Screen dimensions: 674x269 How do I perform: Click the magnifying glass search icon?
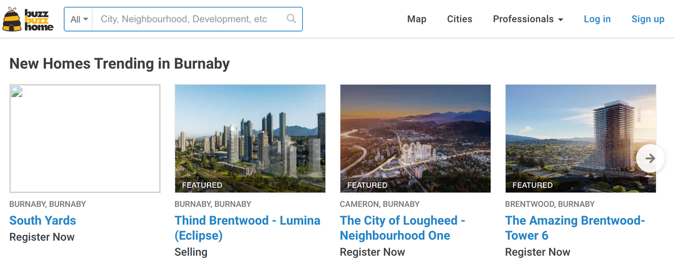point(291,19)
